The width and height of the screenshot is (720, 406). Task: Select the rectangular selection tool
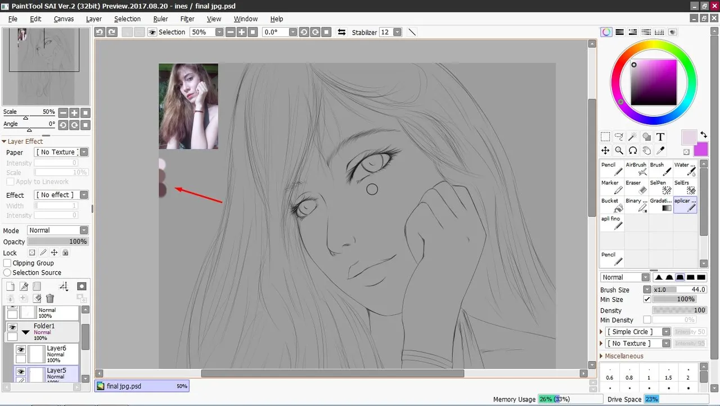(605, 136)
